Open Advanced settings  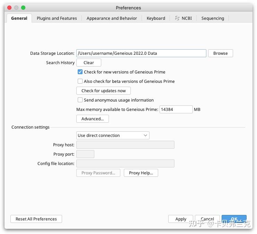92,119
